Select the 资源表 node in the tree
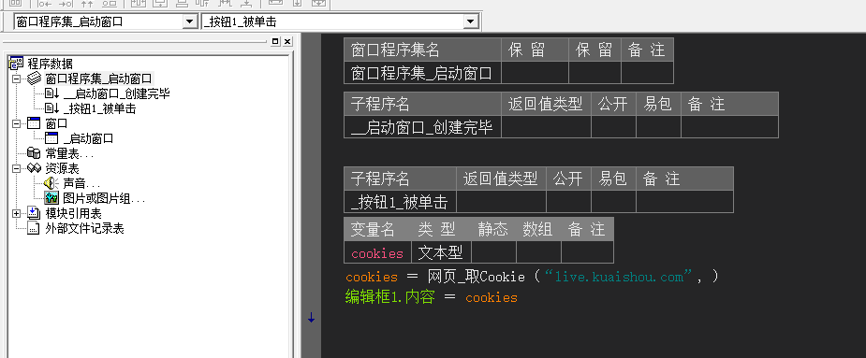This screenshot has height=358, width=866. click(x=62, y=168)
